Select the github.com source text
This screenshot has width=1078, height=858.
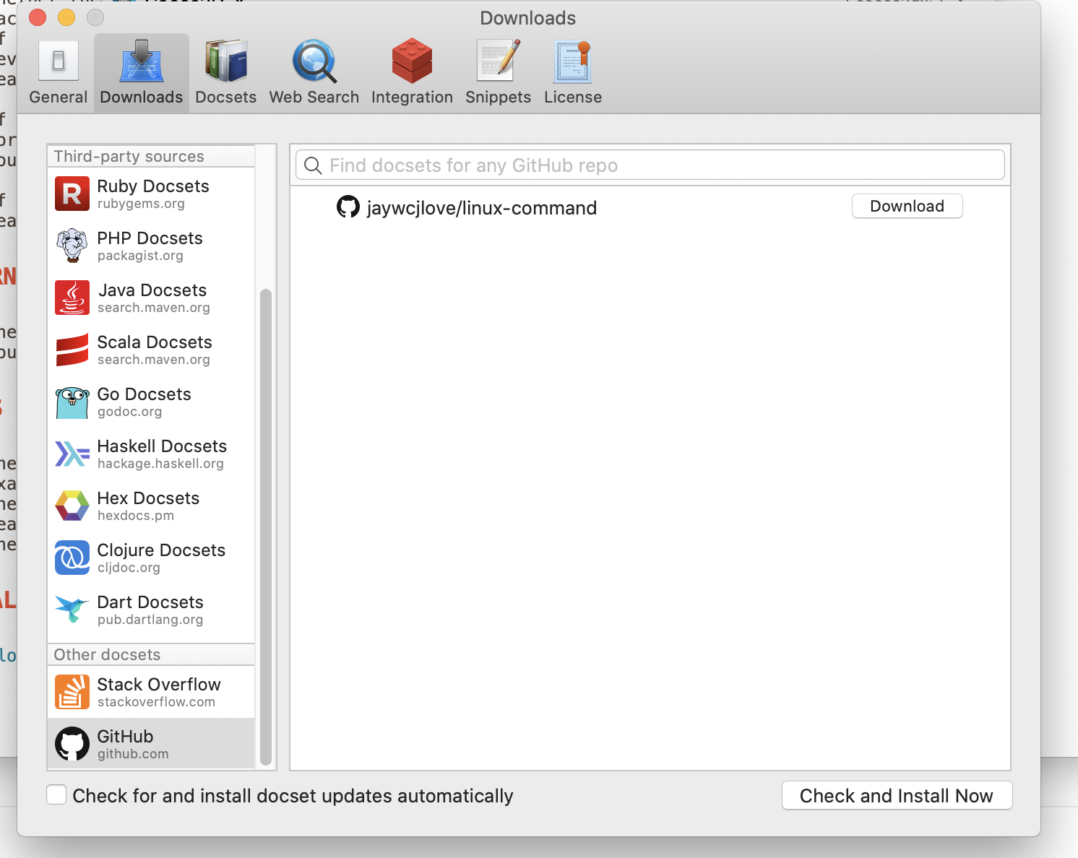(133, 754)
